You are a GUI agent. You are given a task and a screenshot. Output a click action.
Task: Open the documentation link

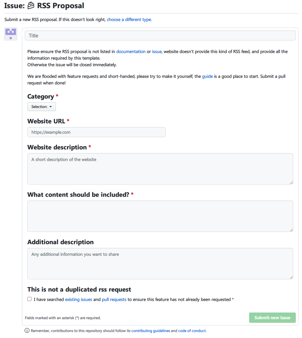[x=131, y=51]
